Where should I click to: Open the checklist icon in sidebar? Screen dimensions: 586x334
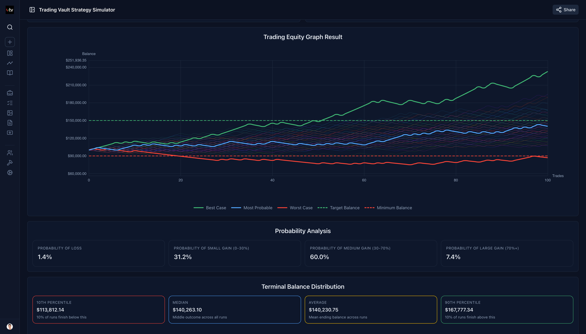click(10, 103)
